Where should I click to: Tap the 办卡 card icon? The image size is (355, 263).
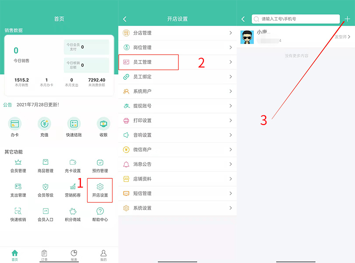[15, 124]
